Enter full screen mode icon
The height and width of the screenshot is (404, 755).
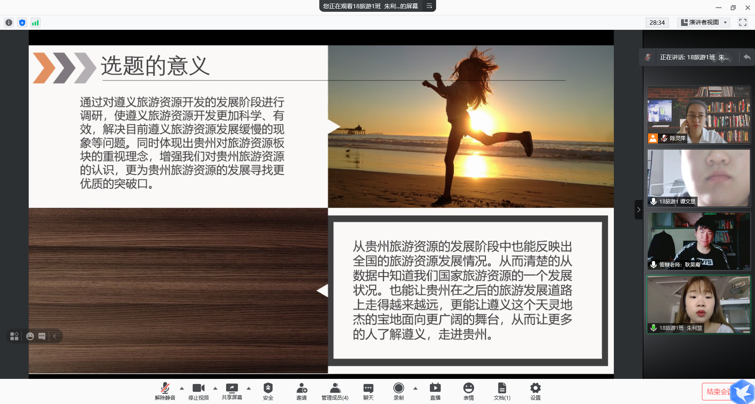[742, 22]
